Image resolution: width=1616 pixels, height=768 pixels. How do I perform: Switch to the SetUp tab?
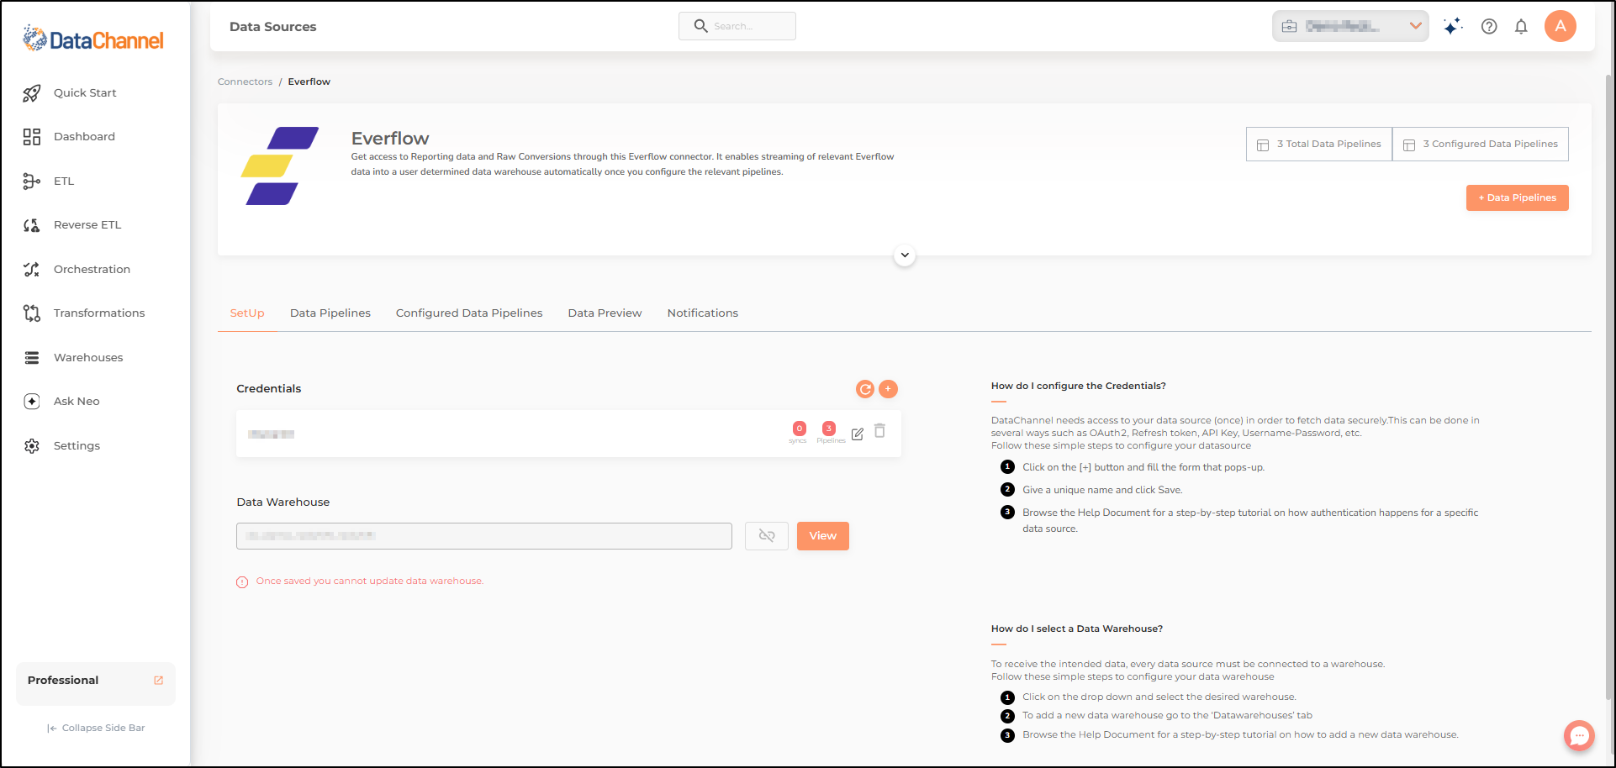tap(247, 313)
